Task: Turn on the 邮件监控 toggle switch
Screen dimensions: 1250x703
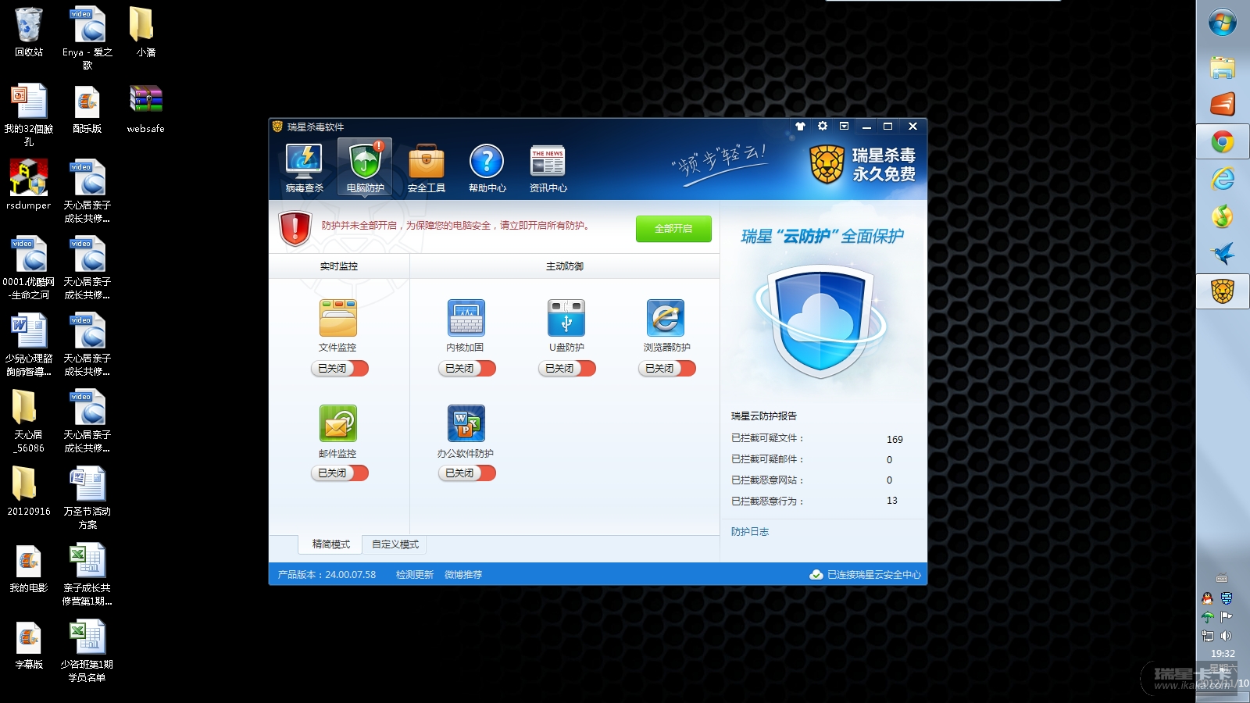Action: [339, 473]
